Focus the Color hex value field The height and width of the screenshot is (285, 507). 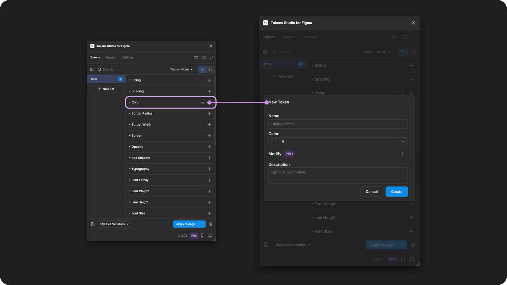[x=339, y=142]
